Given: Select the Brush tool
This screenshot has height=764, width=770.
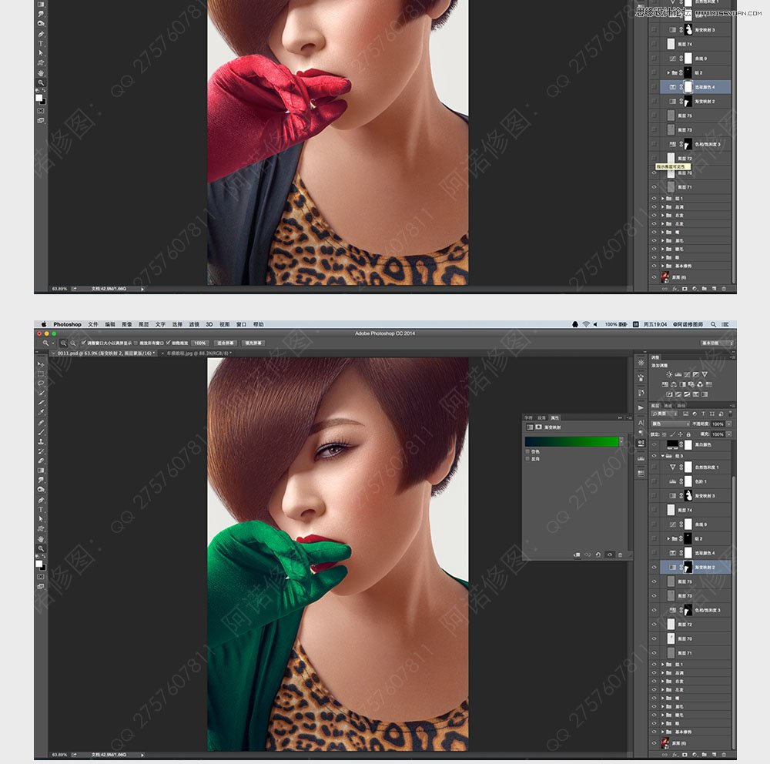Looking at the screenshot, I should (x=40, y=431).
